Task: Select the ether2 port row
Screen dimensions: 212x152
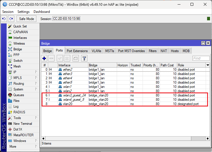Action: tap(125, 70)
